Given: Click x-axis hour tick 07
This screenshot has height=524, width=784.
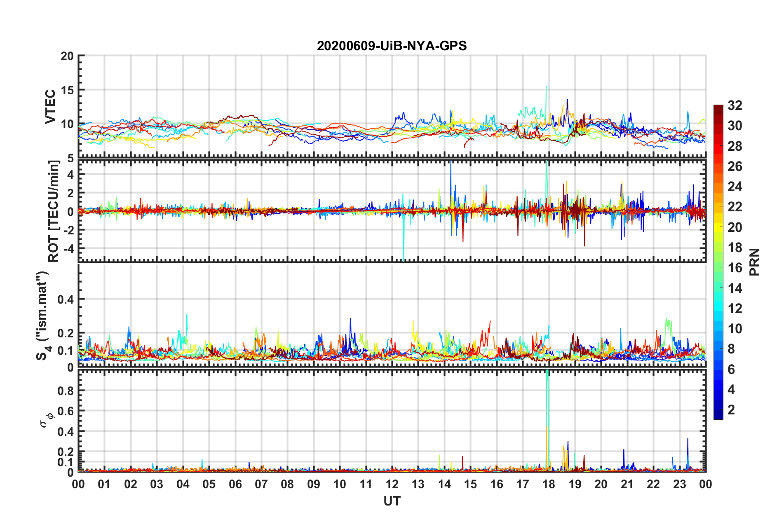Looking at the screenshot, I should [261, 484].
